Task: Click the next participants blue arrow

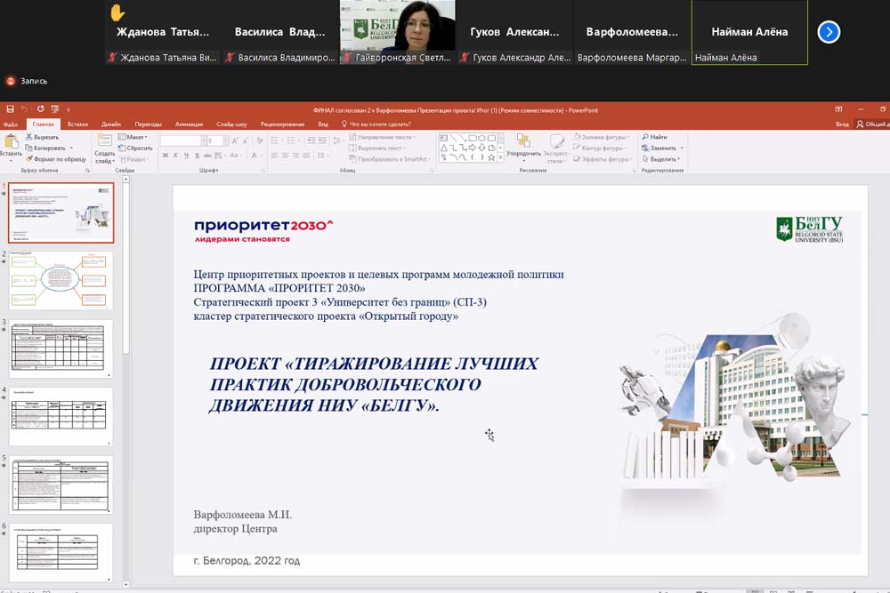Action: [829, 32]
